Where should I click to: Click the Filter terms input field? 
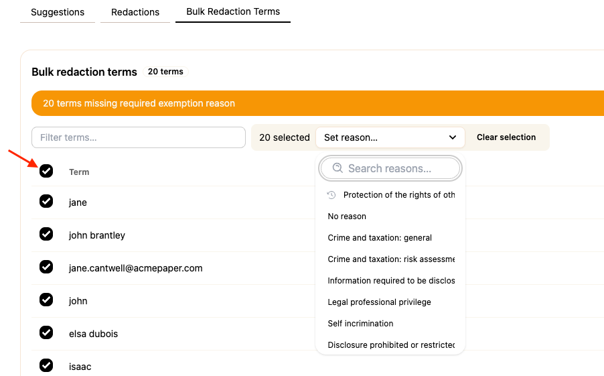point(139,137)
